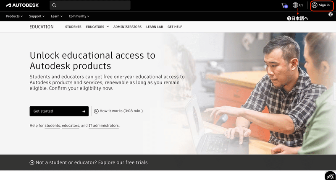Viewport: 336px width, 180px height.
Task: Click the Get started button
Action: 59,111
